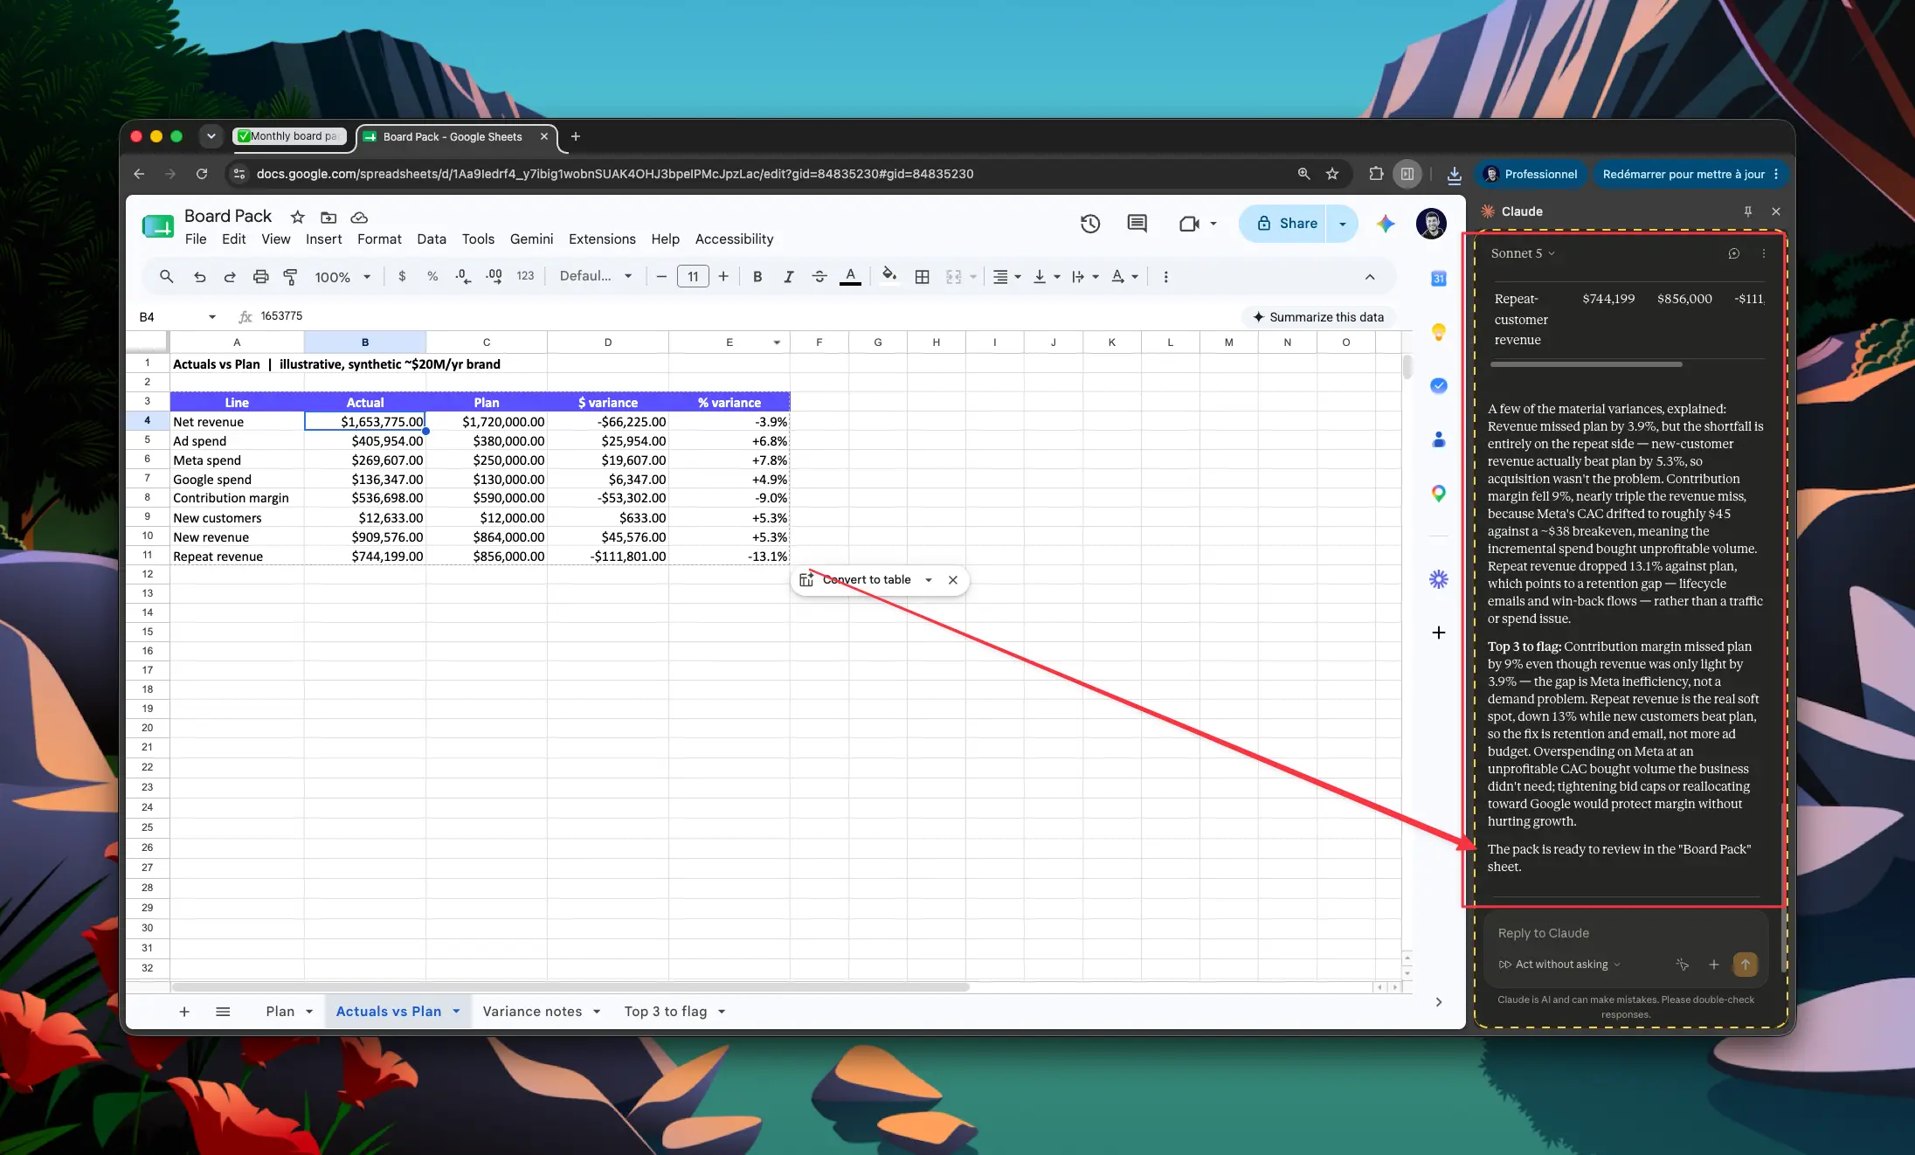Move the document to a folder
The height and width of the screenshot is (1155, 1915).
328,217
